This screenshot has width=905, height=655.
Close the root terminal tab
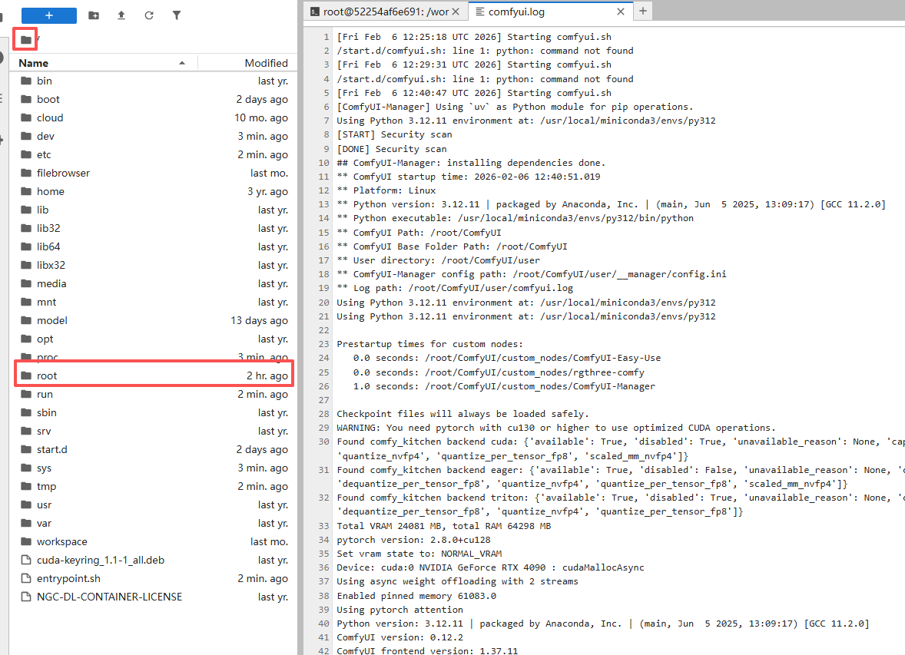pyautogui.click(x=456, y=11)
